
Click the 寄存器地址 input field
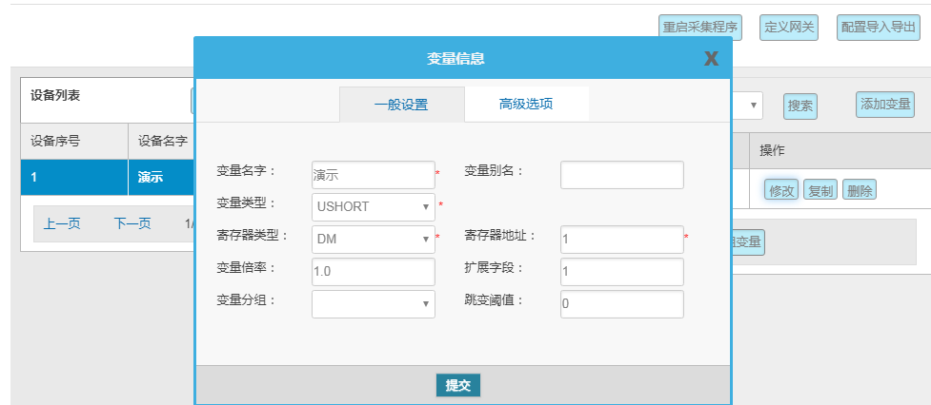coord(621,240)
